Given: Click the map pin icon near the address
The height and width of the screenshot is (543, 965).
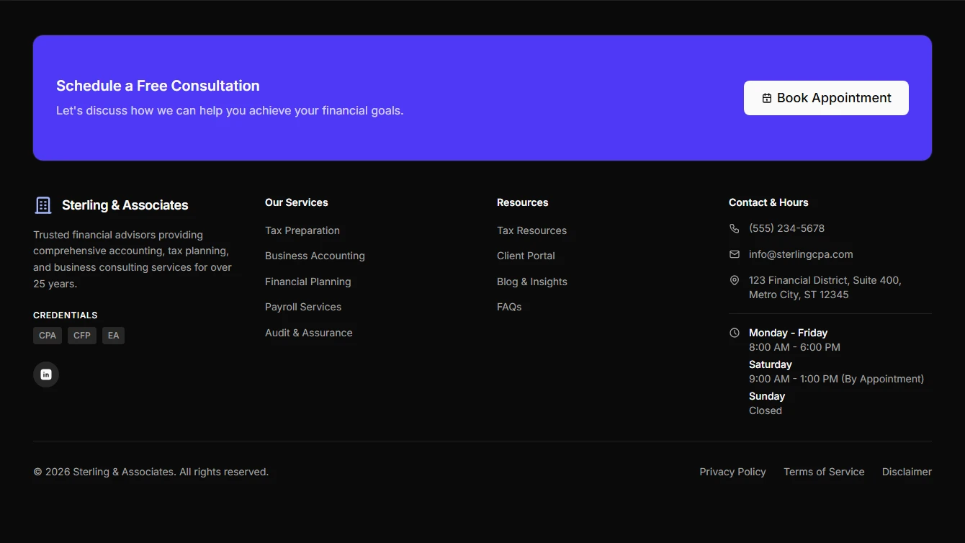Looking at the screenshot, I should coord(734,279).
